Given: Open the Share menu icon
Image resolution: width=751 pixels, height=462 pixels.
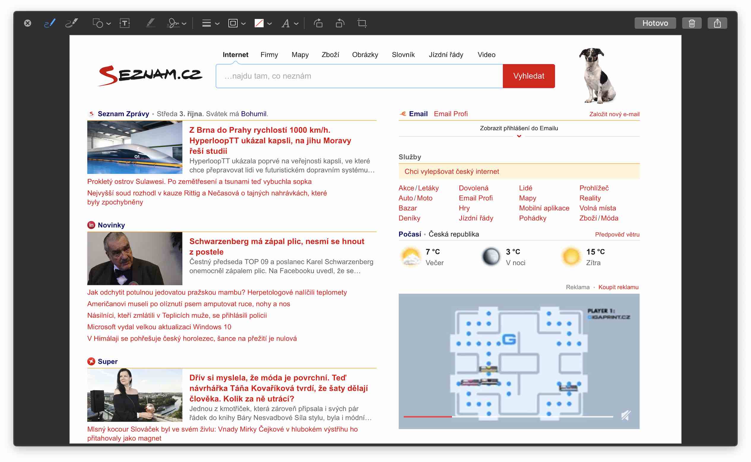Looking at the screenshot, I should pos(717,23).
